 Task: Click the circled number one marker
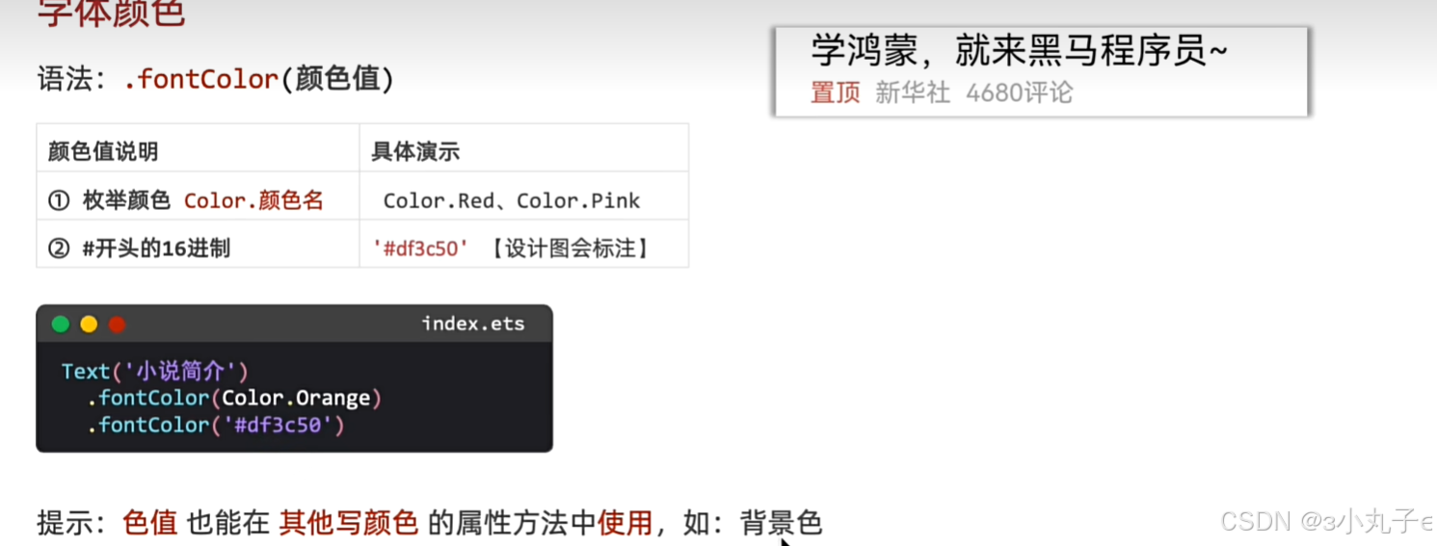(59, 200)
